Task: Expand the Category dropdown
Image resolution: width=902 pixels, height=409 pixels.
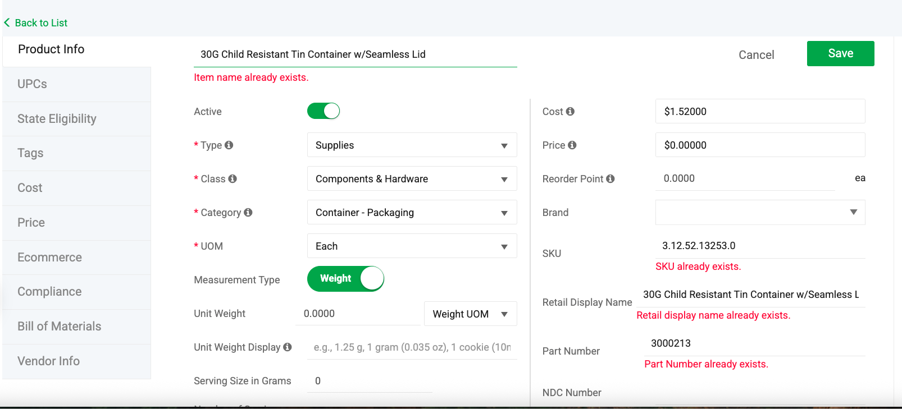Action: tap(412, 213)
